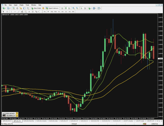Image resolution: width=164 pixels, height=126 pixels.
Task: Toggle the M5 timeframe
Action: tap(48, 12)
